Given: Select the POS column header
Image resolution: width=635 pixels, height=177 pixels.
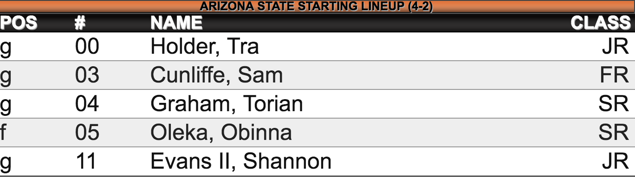Looking at the screenshot, I should 19,23.
